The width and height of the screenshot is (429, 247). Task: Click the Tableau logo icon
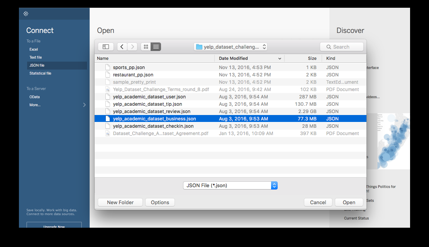[26, 14]
